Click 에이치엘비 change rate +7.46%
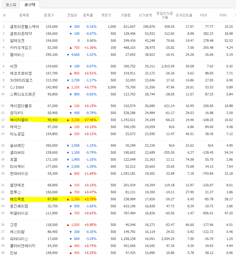The height and width of the screenshot is (257, 236). coord(90,120)
